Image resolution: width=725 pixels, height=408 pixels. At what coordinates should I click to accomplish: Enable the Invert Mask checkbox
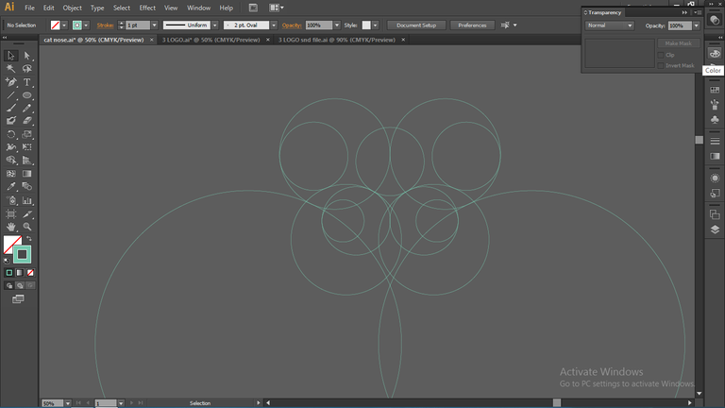click(x=661, y=66)
